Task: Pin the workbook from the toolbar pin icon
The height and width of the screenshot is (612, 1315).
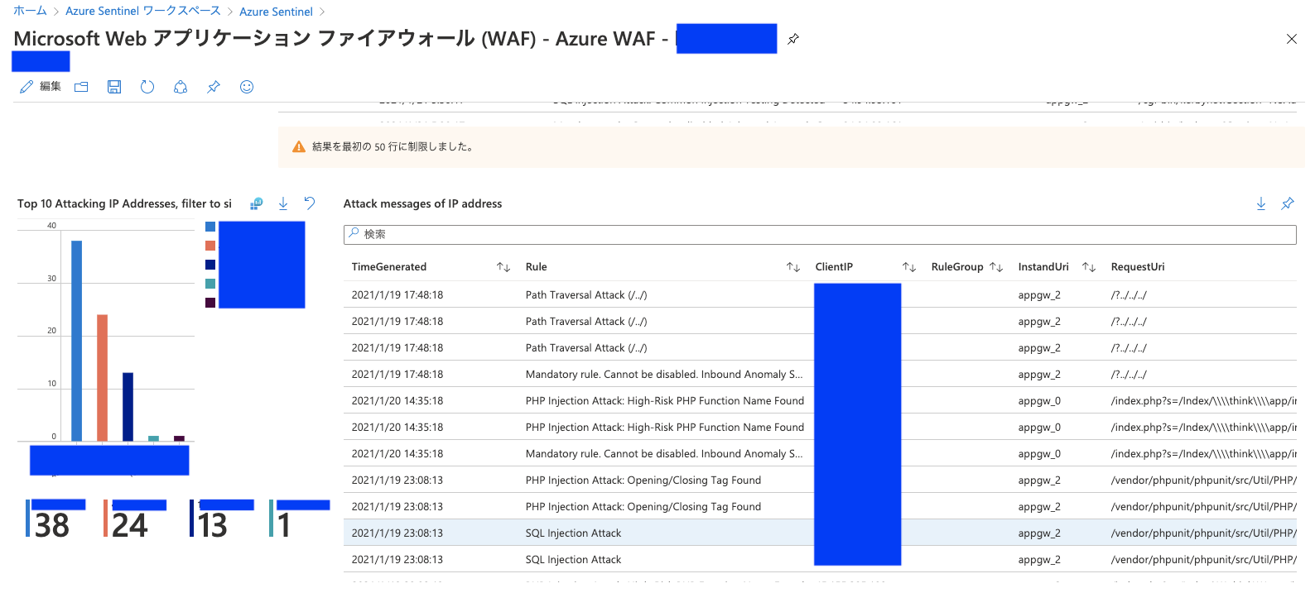Action: coord(214,87)
